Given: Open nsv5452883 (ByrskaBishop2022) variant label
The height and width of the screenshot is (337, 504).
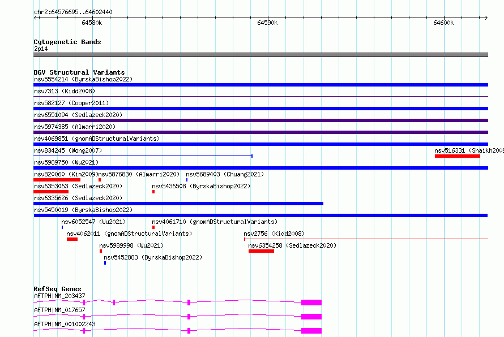Looking at the screenshot, I should tap(153, 257).
